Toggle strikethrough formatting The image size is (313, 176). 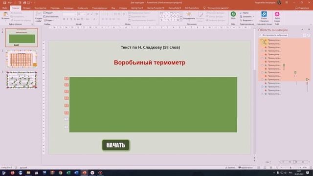(x=78, y=19)
